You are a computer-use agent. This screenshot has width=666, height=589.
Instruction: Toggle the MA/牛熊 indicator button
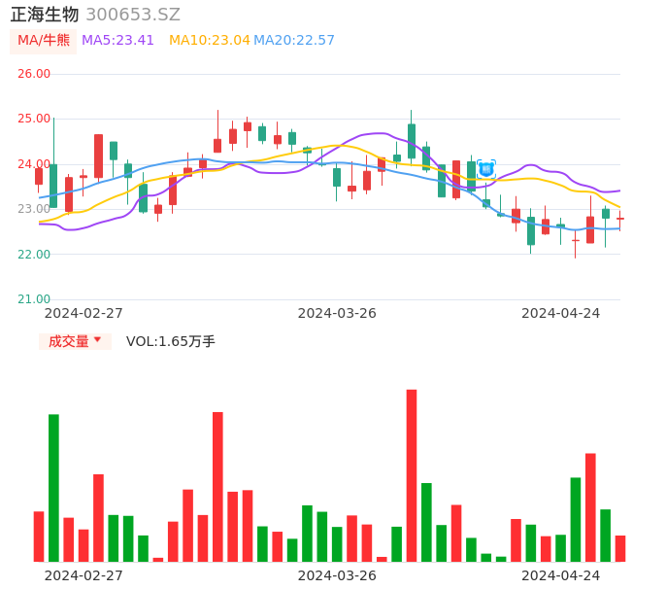coord(44,41)
